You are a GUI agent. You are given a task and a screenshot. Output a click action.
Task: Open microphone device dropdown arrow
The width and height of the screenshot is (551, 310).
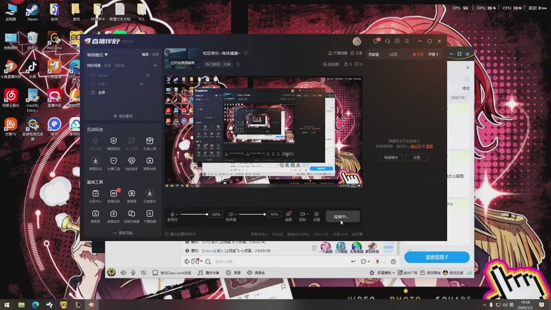click(x=177, y=214)
